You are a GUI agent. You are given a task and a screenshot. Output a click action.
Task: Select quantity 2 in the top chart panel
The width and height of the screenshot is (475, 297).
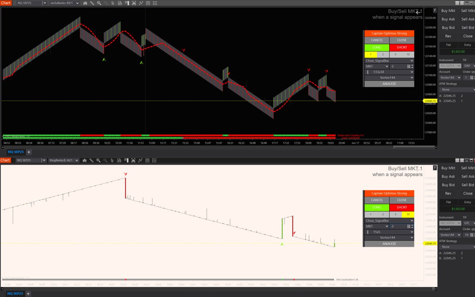[383, 55]
